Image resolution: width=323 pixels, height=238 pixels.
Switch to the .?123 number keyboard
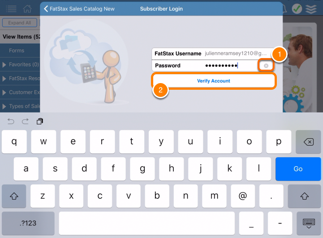pyautogui.click(x=28, y=223)
